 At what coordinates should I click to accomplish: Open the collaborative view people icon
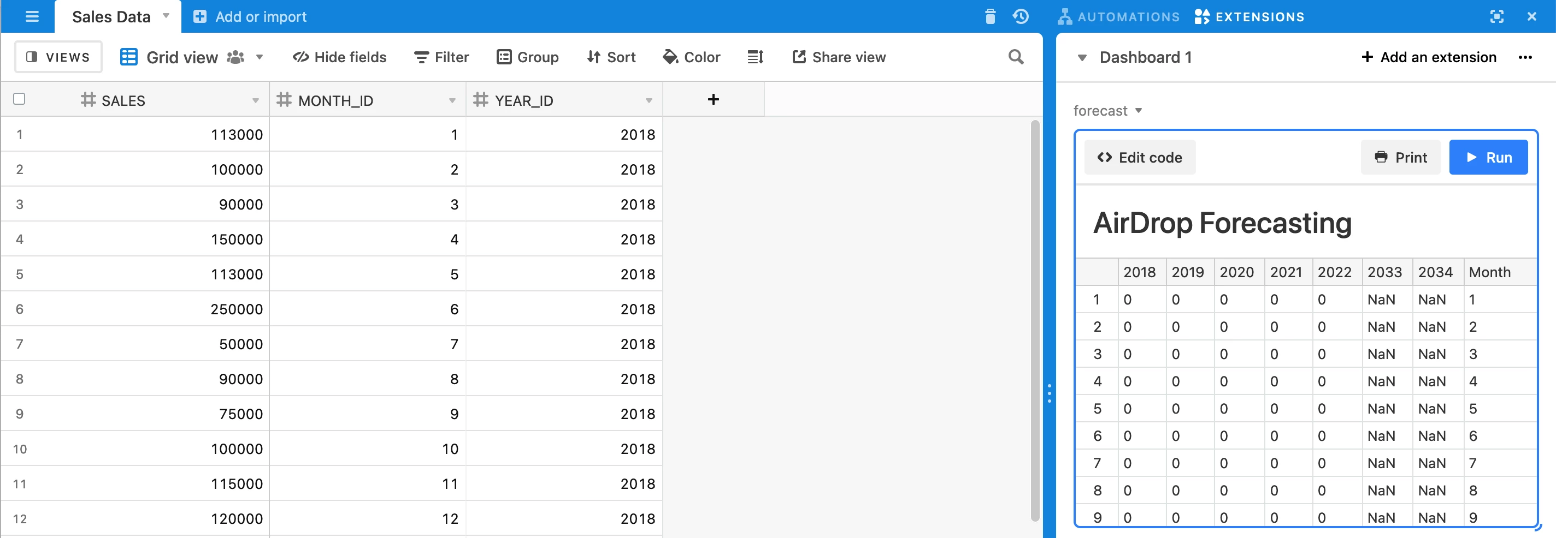(235, 57)
